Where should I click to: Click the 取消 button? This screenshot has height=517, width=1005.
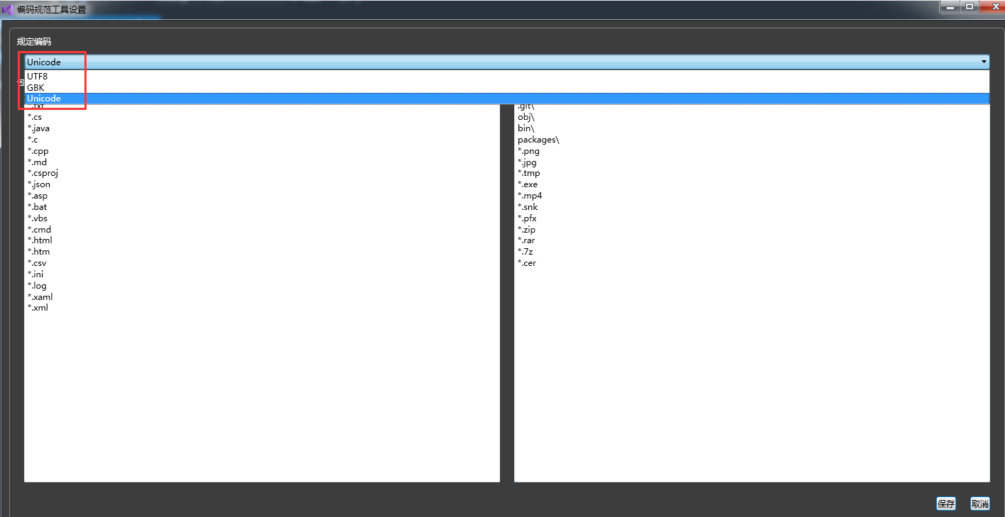[980, 504]
